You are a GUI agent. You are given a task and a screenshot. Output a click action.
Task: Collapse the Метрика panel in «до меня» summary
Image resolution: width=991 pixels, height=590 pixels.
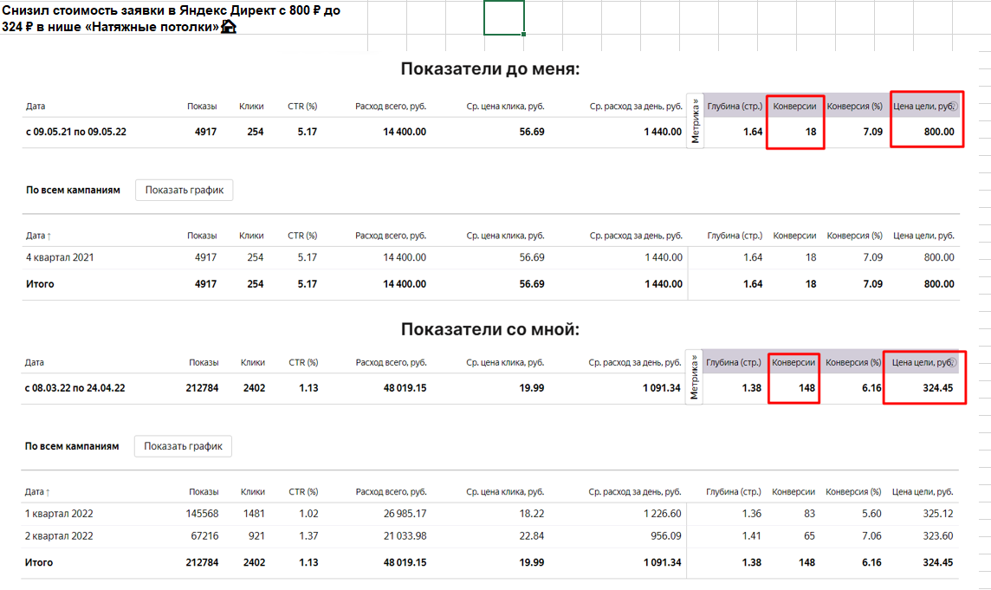[x=695, y=120]
